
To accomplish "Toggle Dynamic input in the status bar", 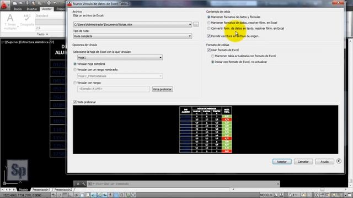I will click(105, 195).
